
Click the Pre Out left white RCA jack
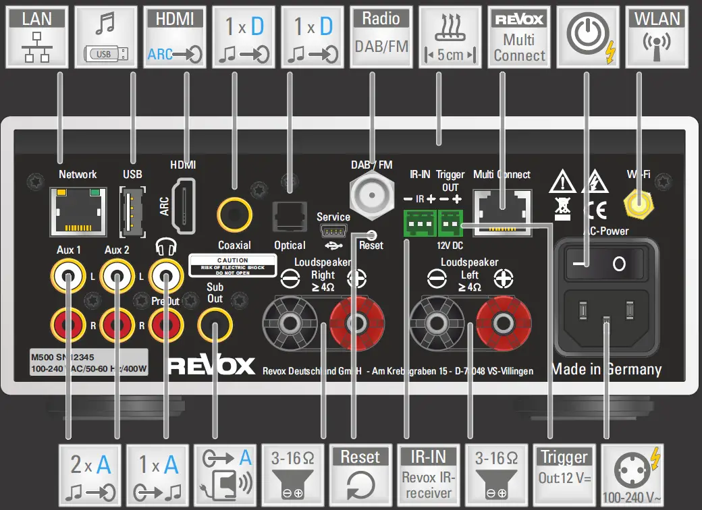[166, 276]
